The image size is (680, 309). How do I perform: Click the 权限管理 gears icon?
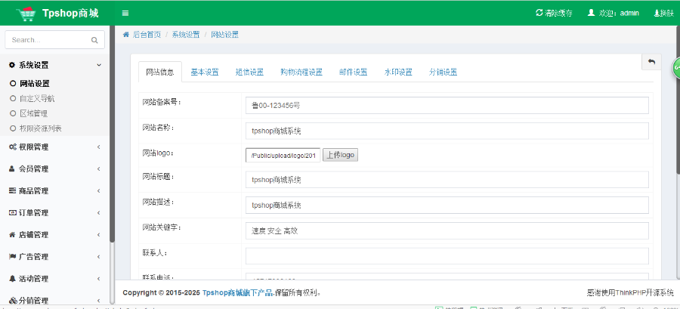click(13, 147)
